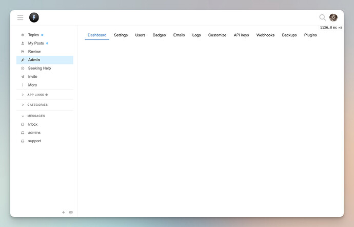Go to the Backups tab
354x227 pixels.
pyautogui.click(x=289, y=35)
